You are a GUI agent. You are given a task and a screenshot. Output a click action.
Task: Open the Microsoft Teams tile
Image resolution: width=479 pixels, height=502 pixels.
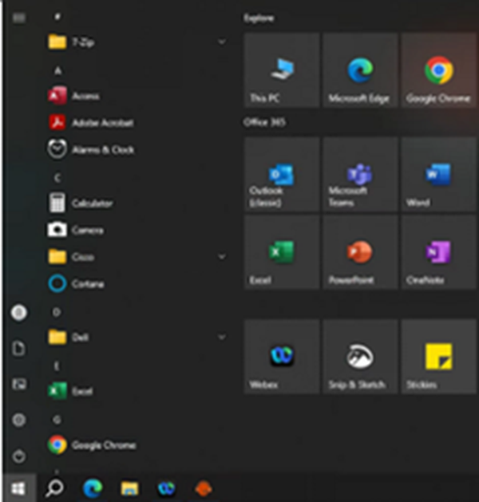[x=360, y=175]
